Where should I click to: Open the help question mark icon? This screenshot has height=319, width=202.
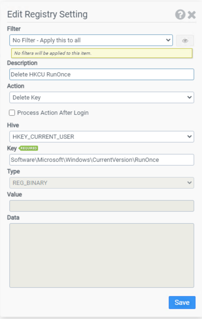180,15
